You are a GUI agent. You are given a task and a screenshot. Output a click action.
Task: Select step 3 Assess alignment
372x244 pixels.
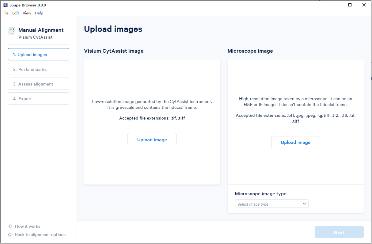tap(39, 84)
